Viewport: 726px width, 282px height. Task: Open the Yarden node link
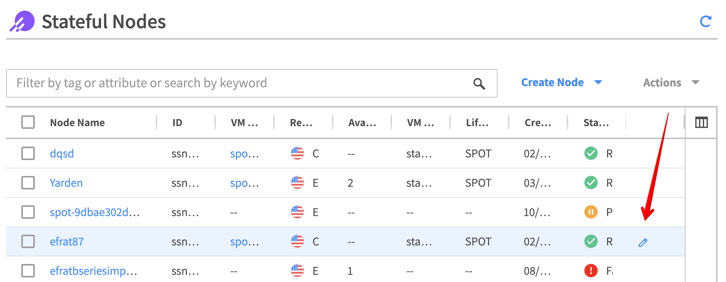tap(66, 183)
